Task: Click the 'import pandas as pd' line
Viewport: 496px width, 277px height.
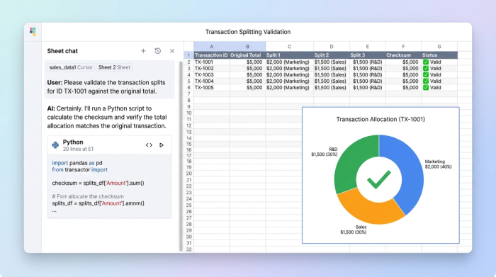Action: point(77,163)
